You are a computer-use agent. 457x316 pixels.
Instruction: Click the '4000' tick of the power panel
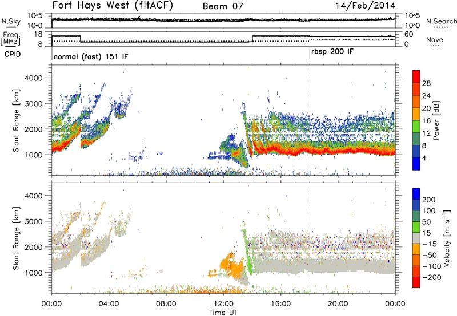33,78
